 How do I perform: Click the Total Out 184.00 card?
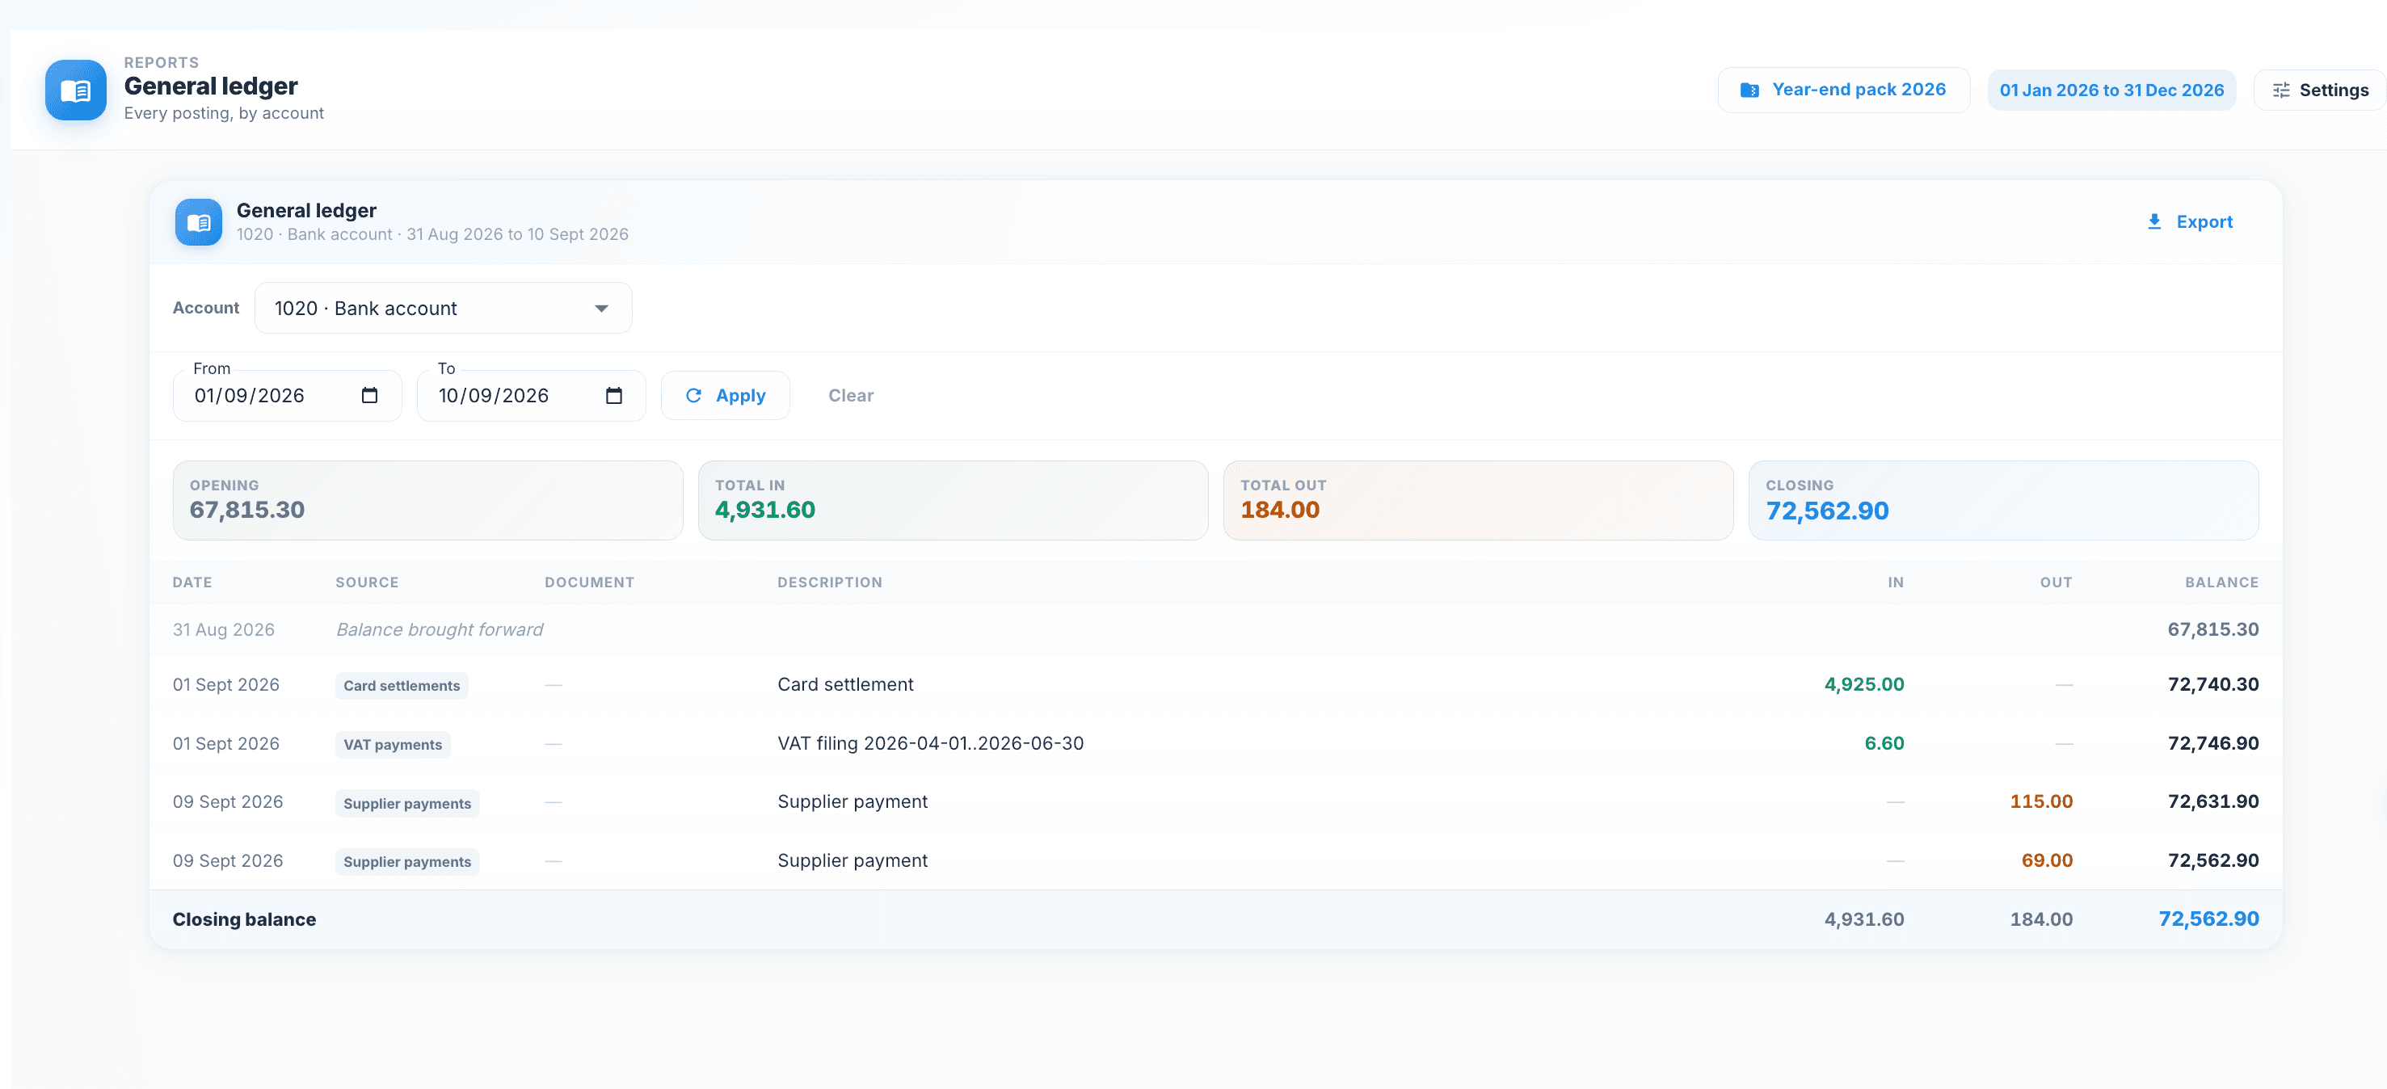1478,500
